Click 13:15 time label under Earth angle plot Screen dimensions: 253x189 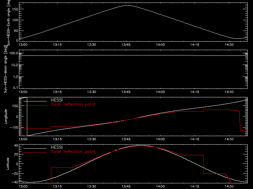[57, 44]
